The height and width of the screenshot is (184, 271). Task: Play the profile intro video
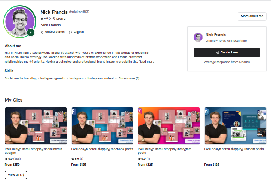pos(31,32)
